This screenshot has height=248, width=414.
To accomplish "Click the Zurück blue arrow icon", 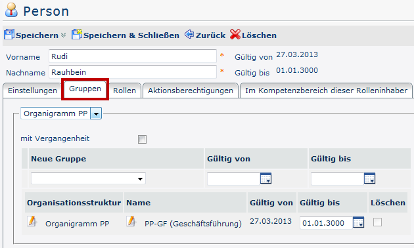I will pos(189,34).
